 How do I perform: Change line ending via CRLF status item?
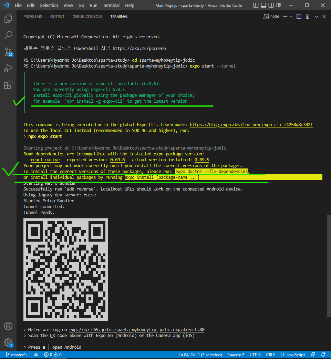tap(271, 355)
